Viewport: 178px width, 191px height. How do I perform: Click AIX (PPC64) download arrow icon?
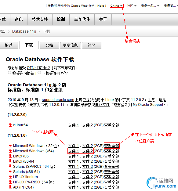(x=10, y=187)
